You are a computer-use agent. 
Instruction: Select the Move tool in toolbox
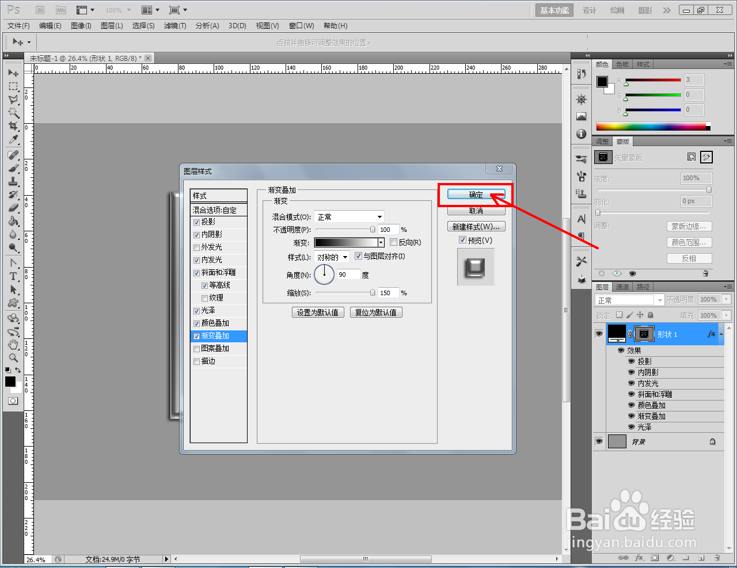[x=13, y=73]
